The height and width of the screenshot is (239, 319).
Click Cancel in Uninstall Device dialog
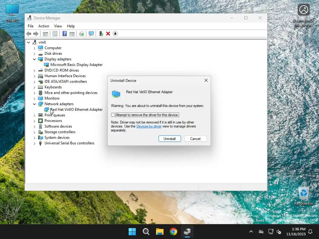(x=195, y=138)
